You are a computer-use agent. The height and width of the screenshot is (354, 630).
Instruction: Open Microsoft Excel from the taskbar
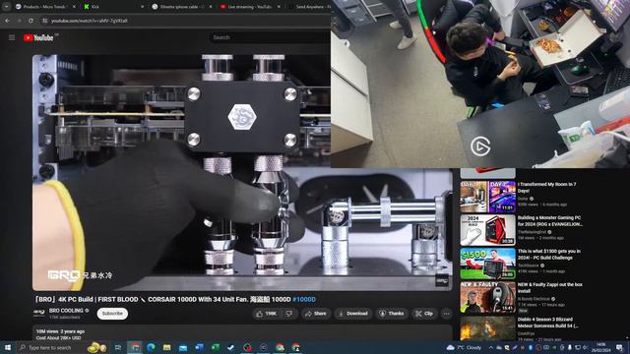click(x=216, y=347)
